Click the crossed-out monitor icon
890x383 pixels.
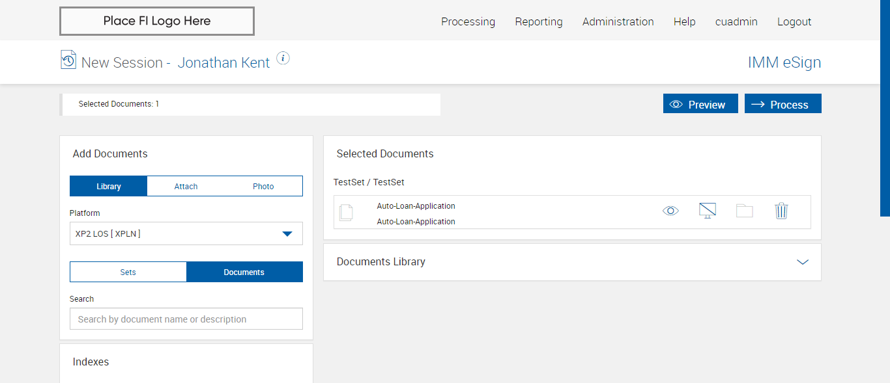(x=708, y=211)
